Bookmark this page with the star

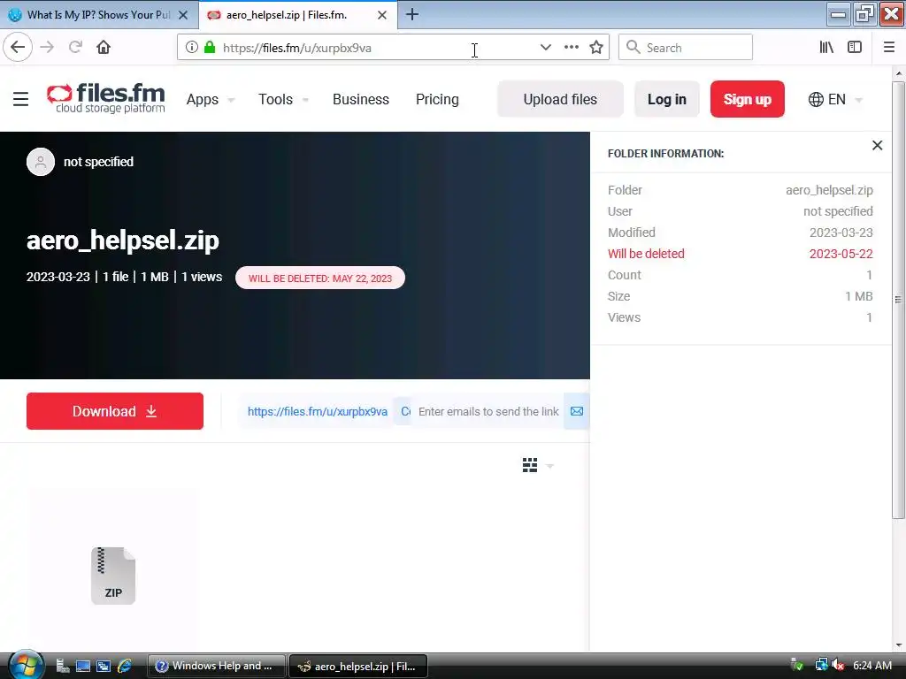[x=596, y=48]
